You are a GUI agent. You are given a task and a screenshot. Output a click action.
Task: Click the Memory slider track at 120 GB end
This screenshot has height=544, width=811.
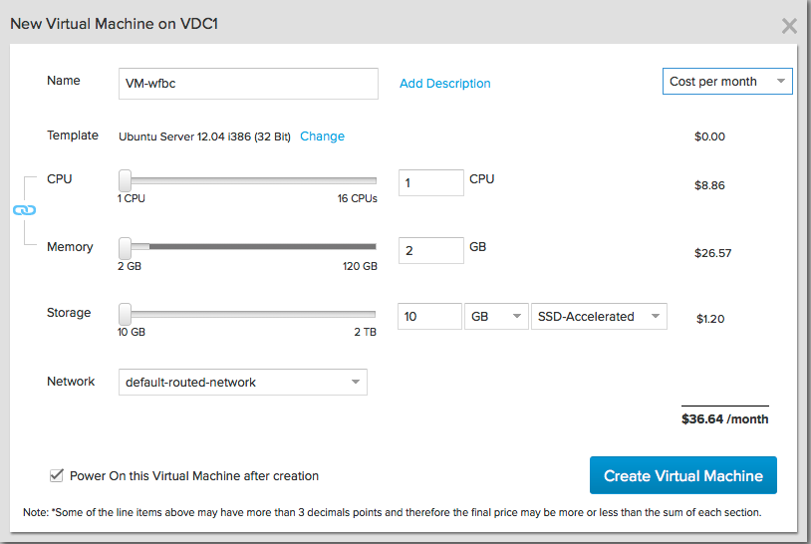373,247
